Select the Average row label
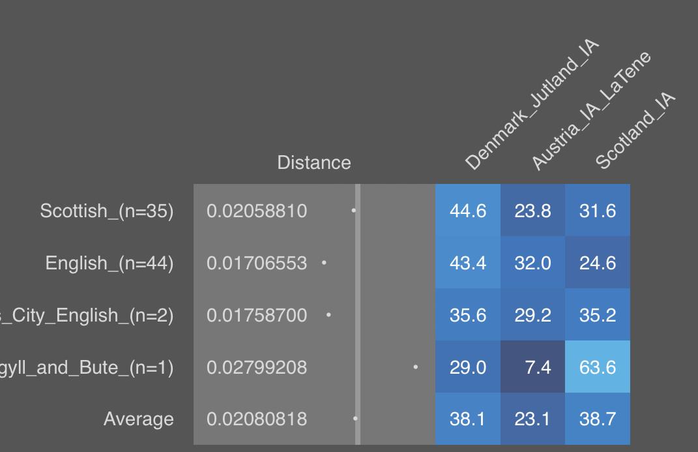The height and width of the screenshot is (452, 698). point(139,419)
